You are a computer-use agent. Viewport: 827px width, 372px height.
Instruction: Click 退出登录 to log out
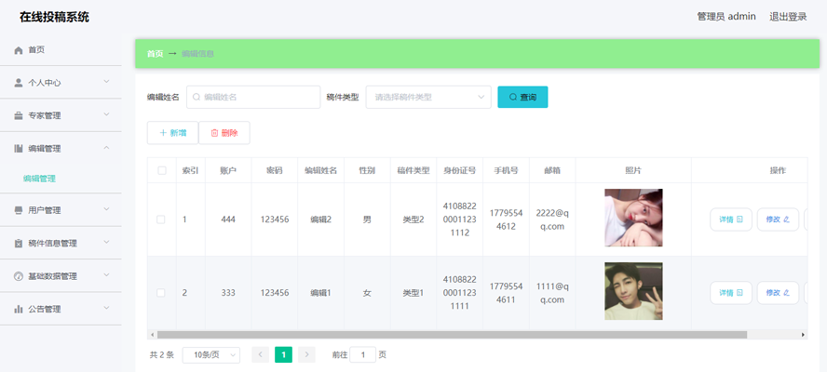click(788, 17)
